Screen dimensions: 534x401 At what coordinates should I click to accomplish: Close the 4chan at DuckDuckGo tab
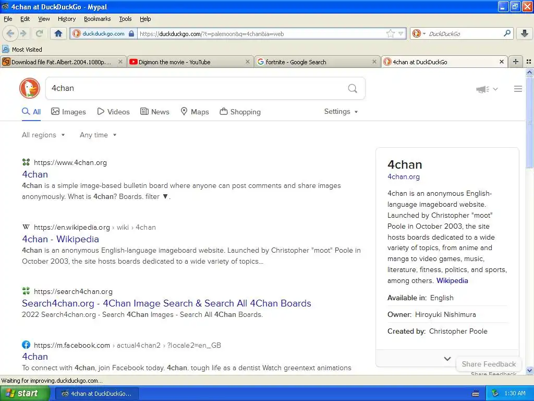coord(501,62)
